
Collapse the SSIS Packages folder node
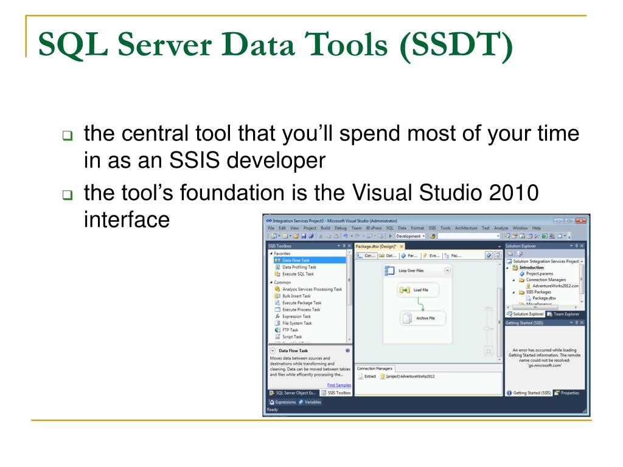pyautogui.click(x=513, y=292)
